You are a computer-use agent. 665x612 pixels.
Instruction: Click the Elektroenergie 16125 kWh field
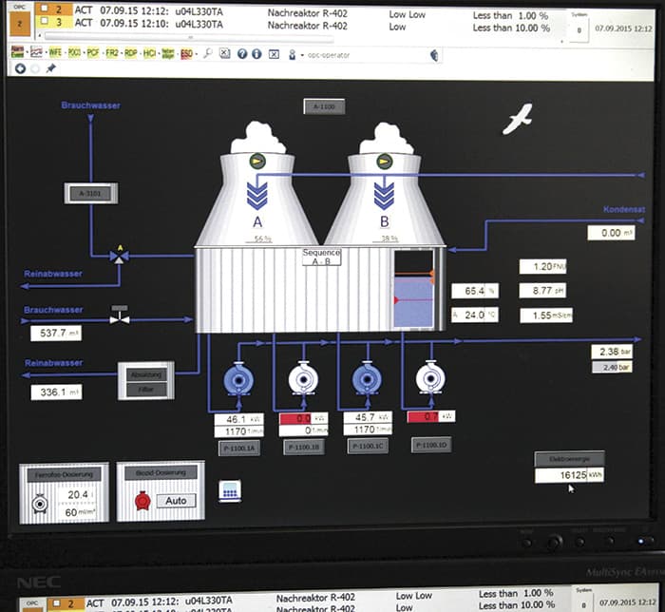569,474
